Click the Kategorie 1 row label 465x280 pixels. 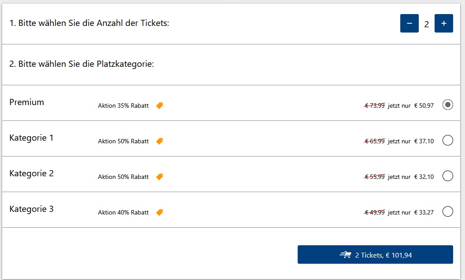pos(31,138)
